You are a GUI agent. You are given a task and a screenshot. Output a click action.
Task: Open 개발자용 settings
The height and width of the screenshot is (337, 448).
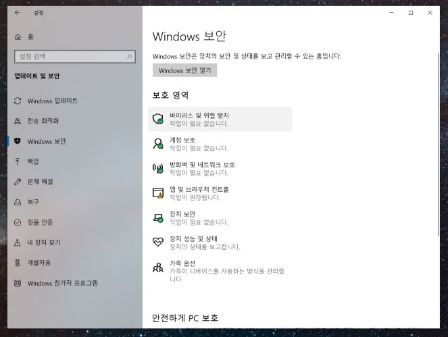(39, 263)
